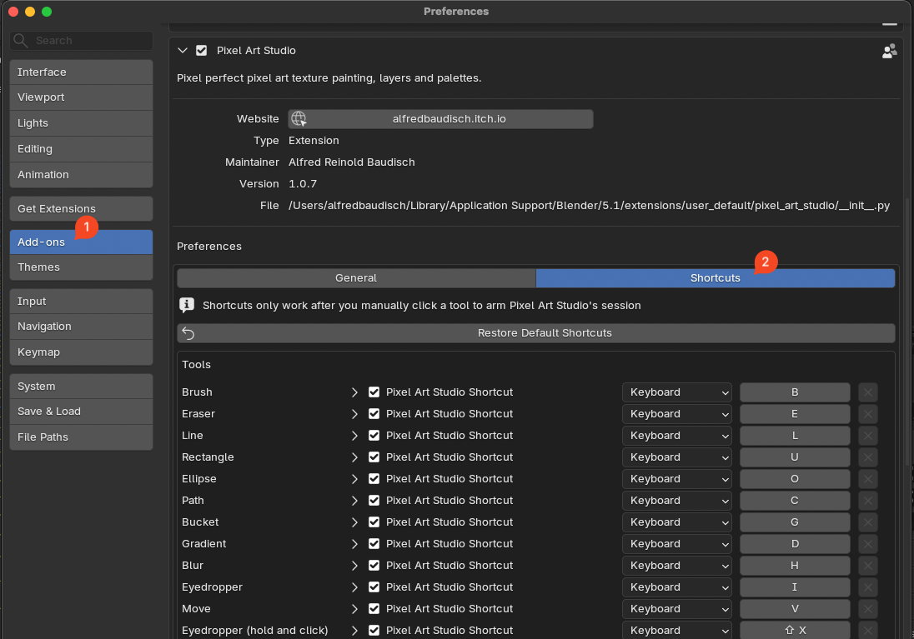Change the Rectangle key binding U
Screen dimensions: 914x639
coord(795,457)
